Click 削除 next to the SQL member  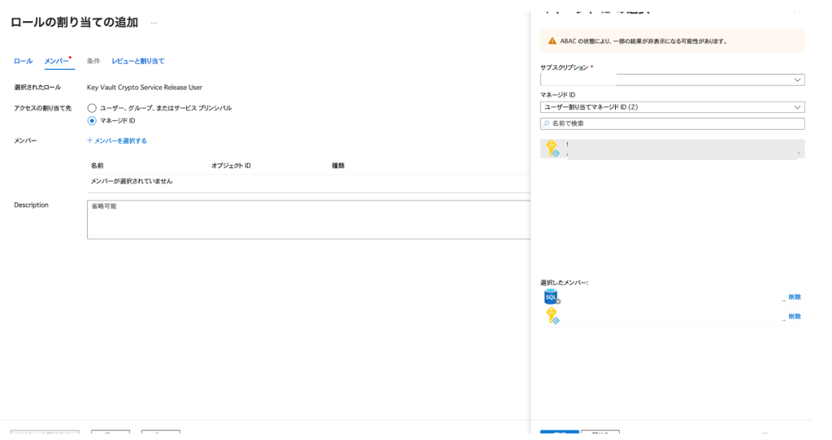click(x=794, y=297)
